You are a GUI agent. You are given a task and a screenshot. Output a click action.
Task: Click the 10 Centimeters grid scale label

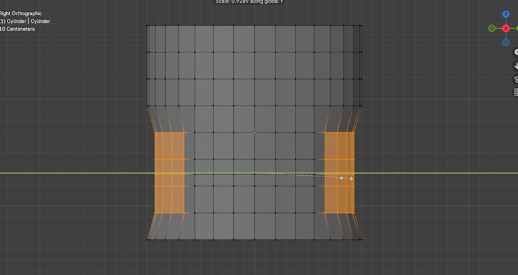click(x=17, y=29)
